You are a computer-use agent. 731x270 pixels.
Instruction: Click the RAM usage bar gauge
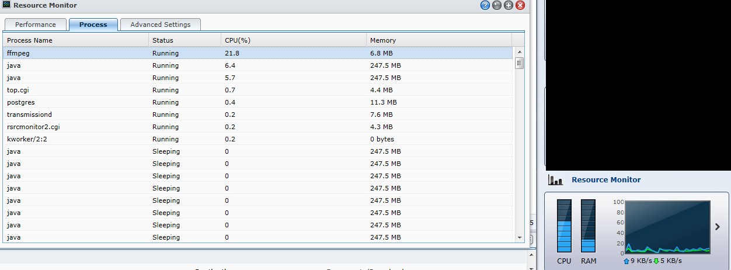pyautogui.click(x=588, y=226)
